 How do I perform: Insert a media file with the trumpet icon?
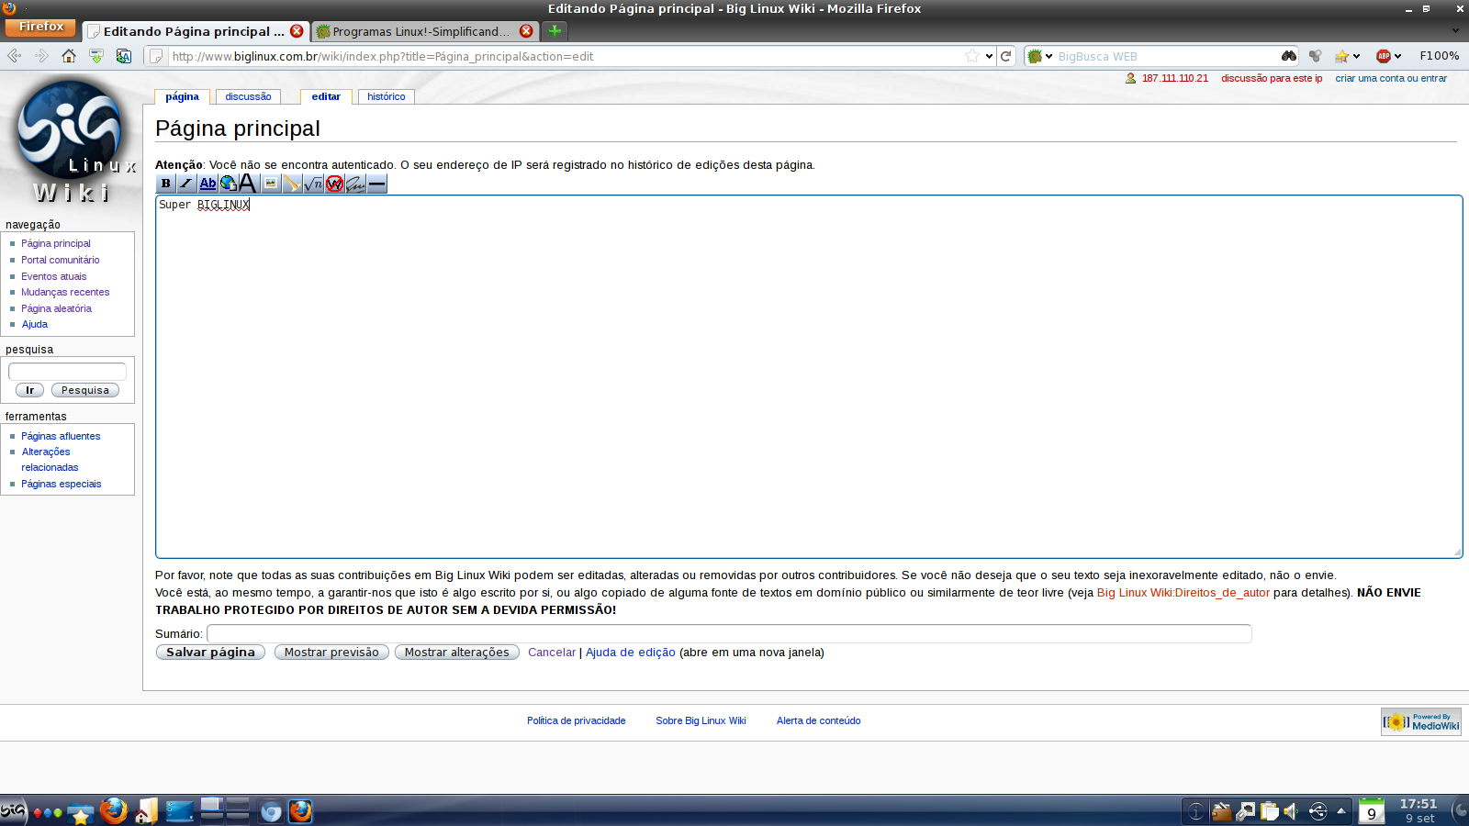[x=291, y=184]
